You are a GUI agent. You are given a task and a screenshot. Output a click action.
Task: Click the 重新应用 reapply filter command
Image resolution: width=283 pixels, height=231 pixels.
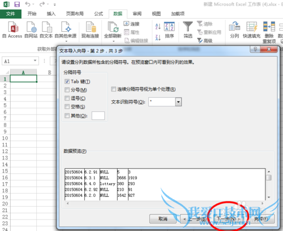209,32
